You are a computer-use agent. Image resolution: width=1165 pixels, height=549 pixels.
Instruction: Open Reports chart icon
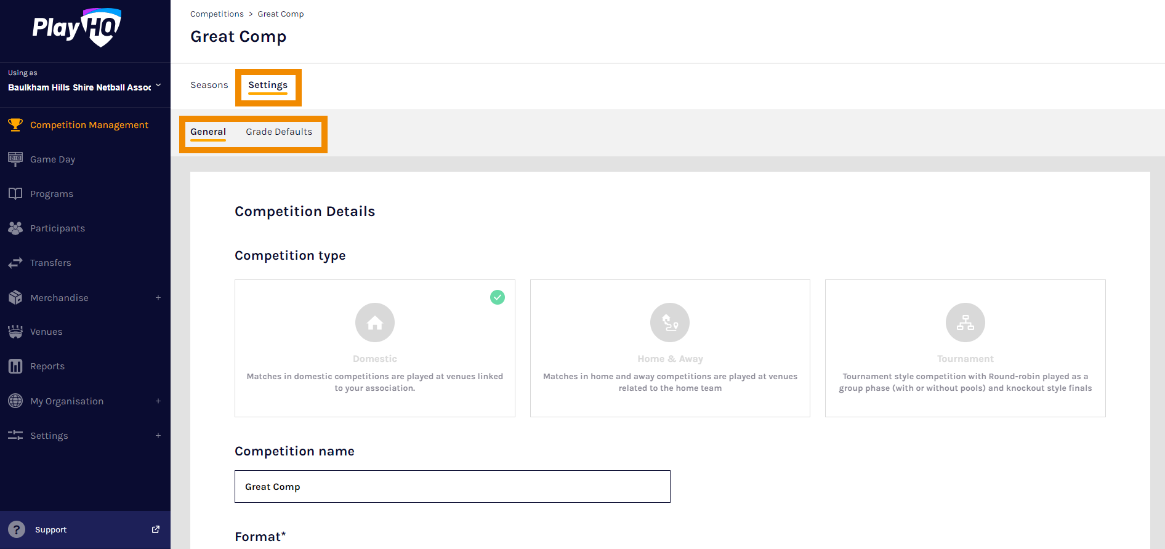point(15,366)
